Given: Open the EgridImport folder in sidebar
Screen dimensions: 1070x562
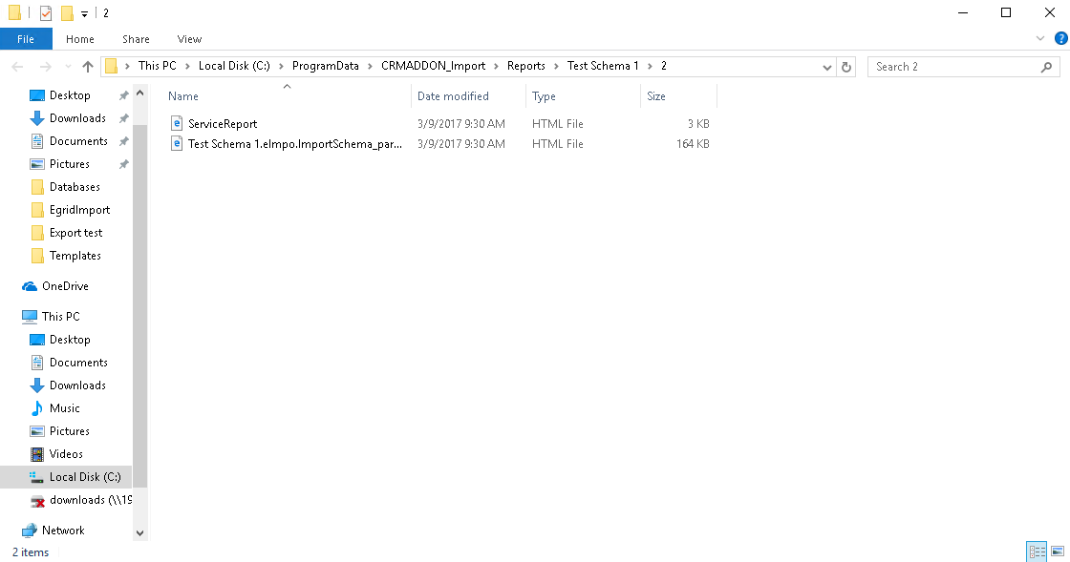Looking at the screenshot, I should click(x=79, y=210).
